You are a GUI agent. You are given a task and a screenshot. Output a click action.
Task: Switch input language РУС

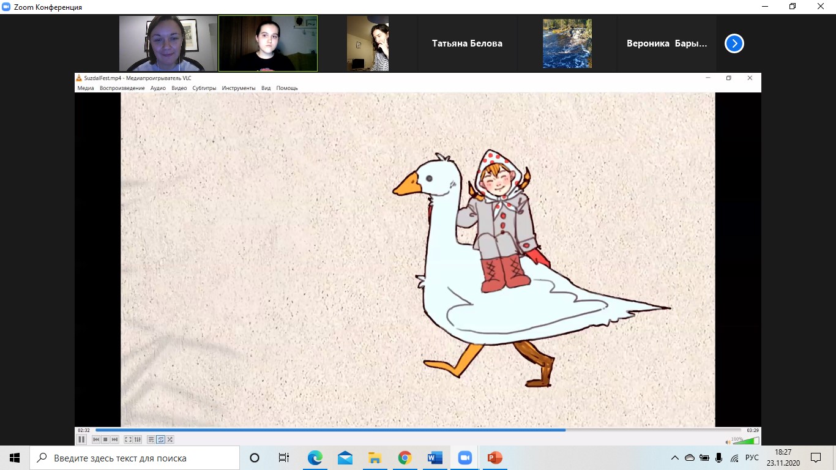(x=752, y=458)
